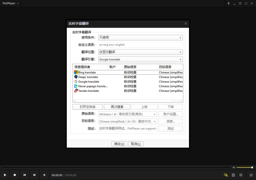Click the 信息提供者 column header
The height and width of the screenshot is (180, 256).
coord(90,67)
